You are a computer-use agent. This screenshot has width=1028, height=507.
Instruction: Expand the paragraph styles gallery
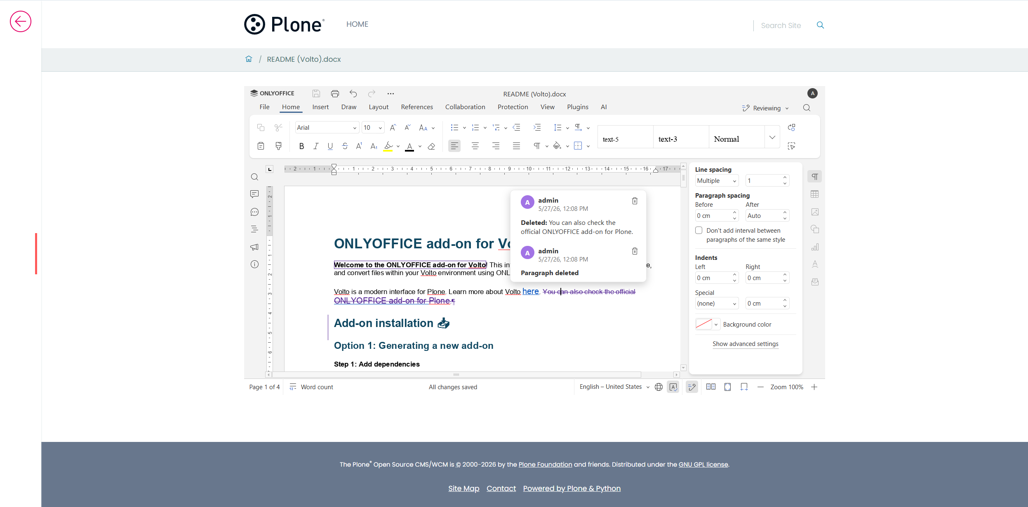tap(772, 137)
